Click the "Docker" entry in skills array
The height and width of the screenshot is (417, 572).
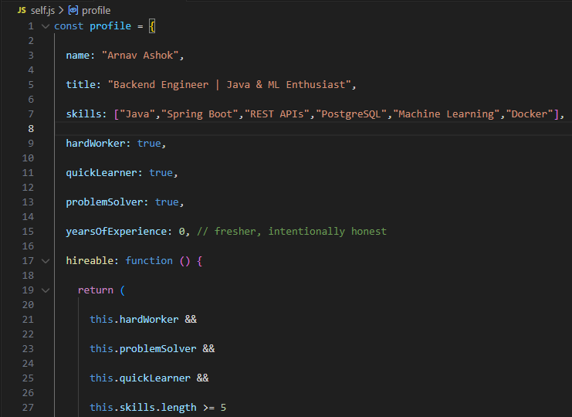(529, 114)
